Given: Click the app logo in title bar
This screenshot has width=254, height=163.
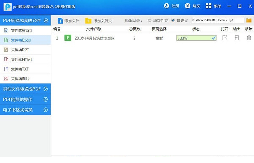Looking at the screenshot, I should coord(8,7).
